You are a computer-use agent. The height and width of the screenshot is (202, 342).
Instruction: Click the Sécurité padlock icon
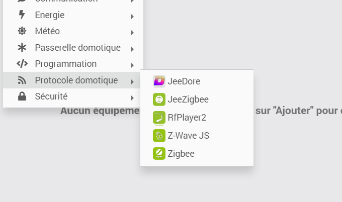click(22, 96)
